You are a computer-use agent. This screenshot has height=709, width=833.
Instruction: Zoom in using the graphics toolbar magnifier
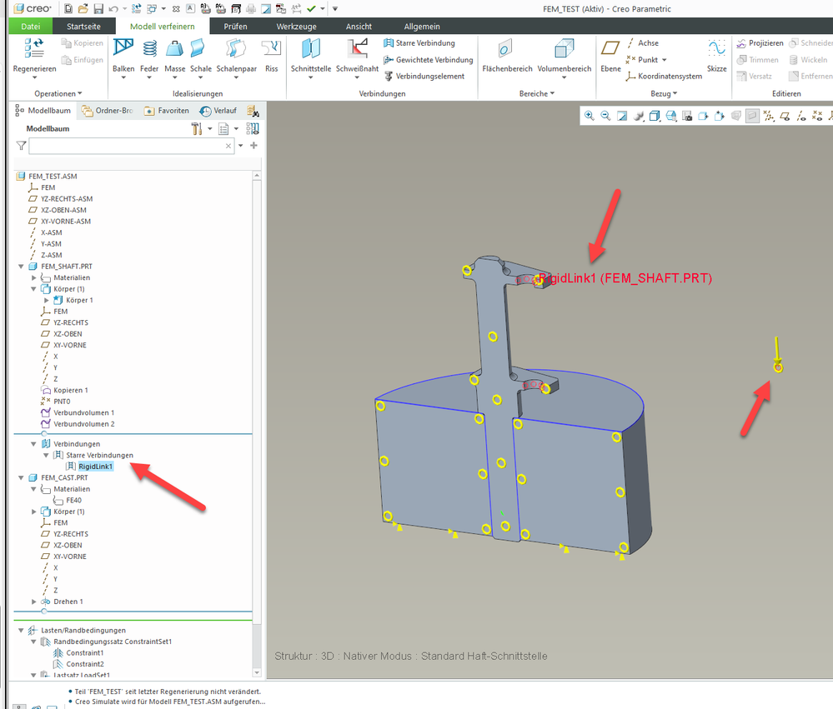[x=589, y=117]
